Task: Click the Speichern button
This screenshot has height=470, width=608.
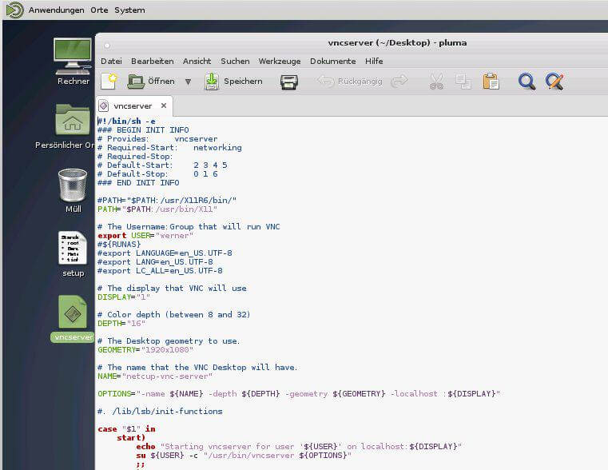Action: click(233, 82)
